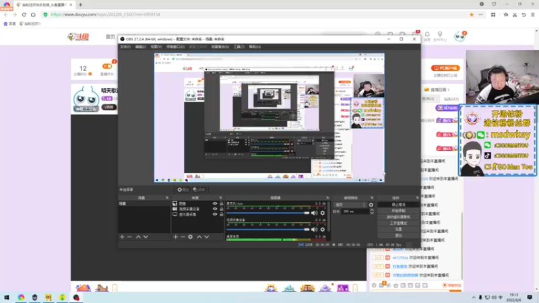
Task: Click the transition duration input field
Action: 355,211
